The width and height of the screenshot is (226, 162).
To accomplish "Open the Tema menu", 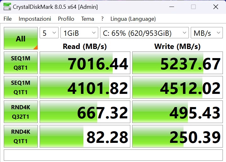I will coord(88,19).
